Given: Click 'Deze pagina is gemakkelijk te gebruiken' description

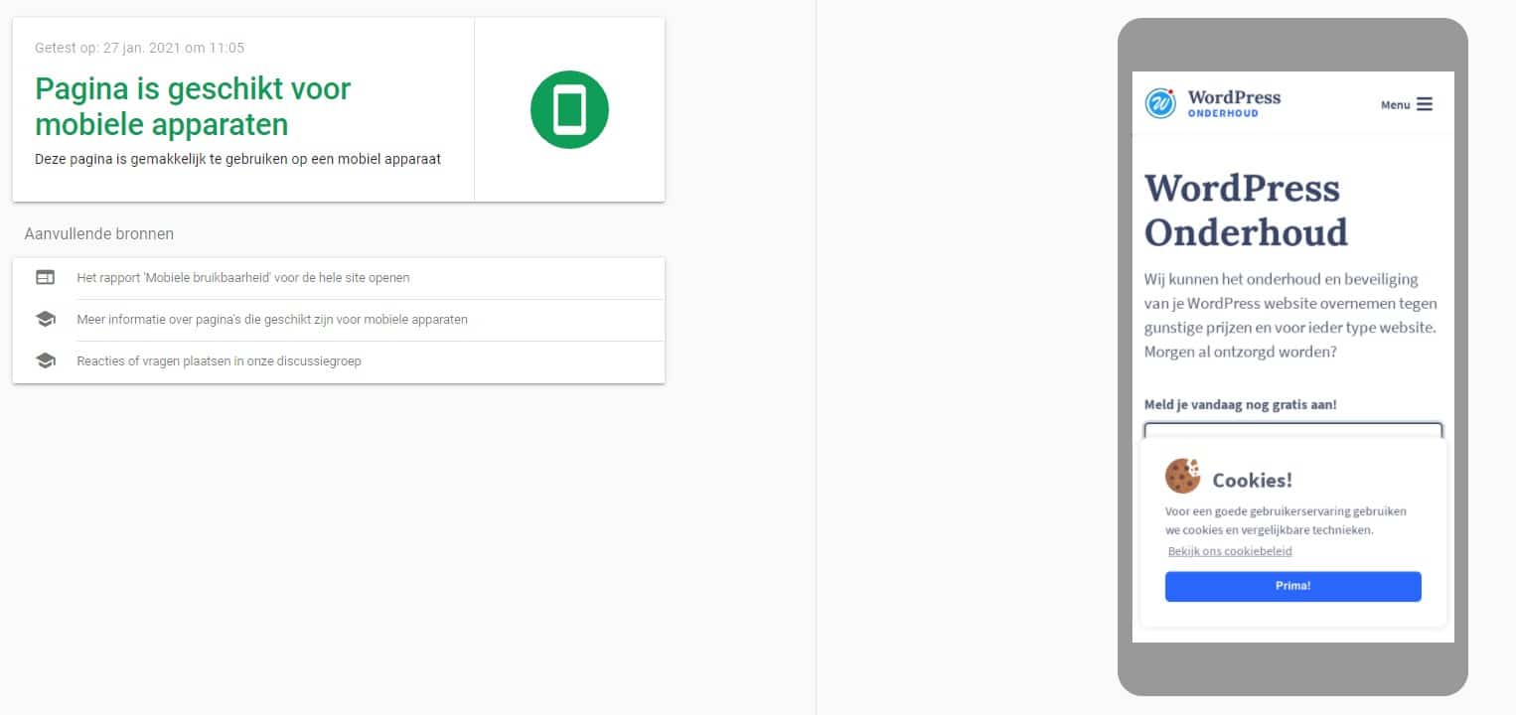Looking at the screenshot, I should pyautogui.click(x=237, y=159).
